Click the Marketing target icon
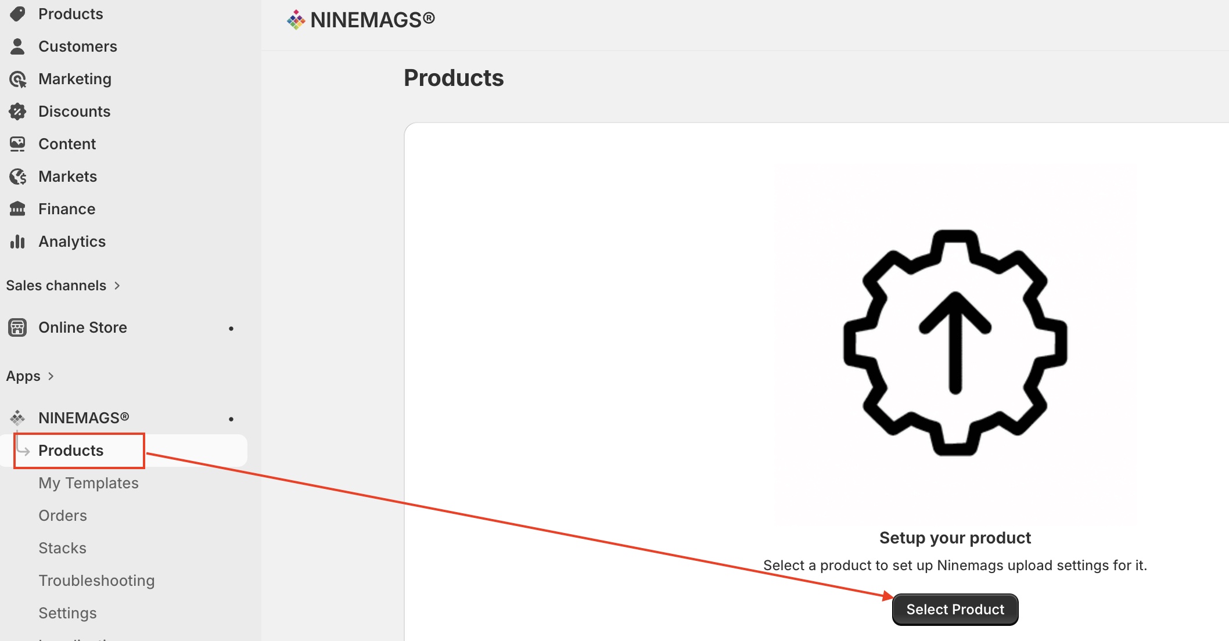The height and width of the screenshot is (641, 1229). tap(17, 79)
